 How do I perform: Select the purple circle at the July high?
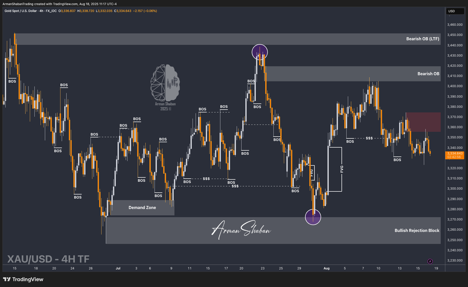tap(260, 52)
